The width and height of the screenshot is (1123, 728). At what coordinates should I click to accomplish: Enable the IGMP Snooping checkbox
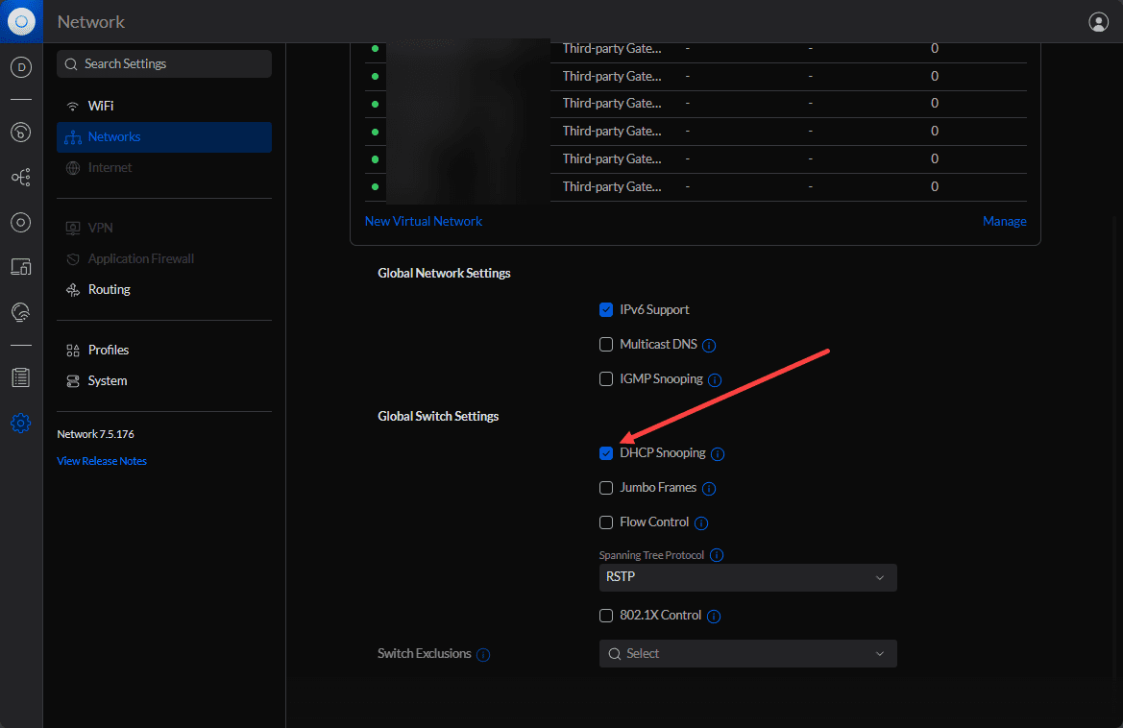click(606, 379)
